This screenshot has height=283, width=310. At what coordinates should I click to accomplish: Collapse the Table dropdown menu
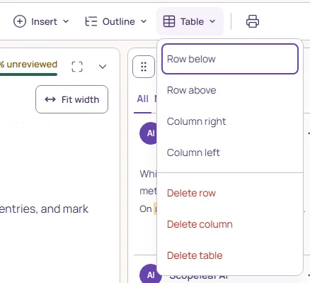tap(190, 21)
